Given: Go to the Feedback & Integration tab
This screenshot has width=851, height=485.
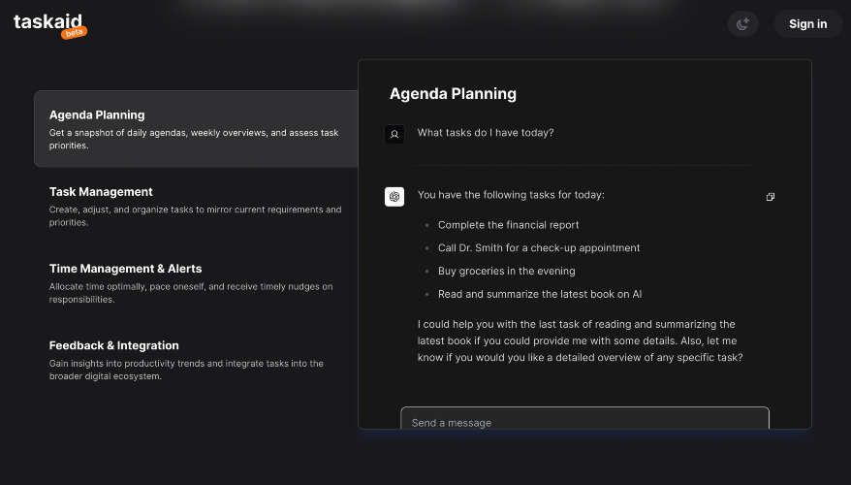Looking at the screenshot, I should [196, 359].
